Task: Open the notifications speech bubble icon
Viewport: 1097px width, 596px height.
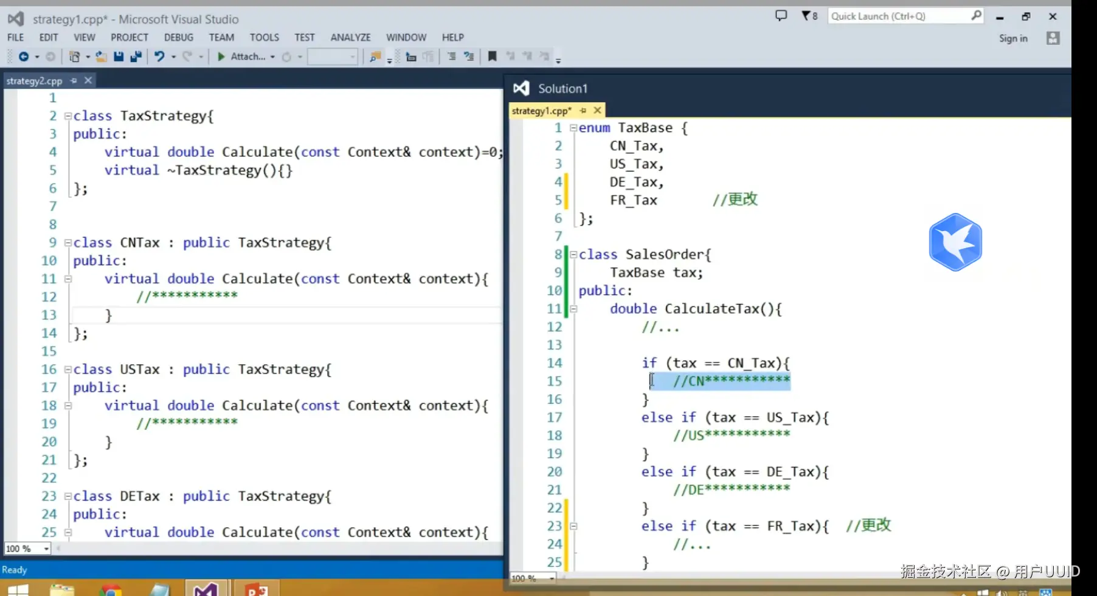Action: click(781, 16)
